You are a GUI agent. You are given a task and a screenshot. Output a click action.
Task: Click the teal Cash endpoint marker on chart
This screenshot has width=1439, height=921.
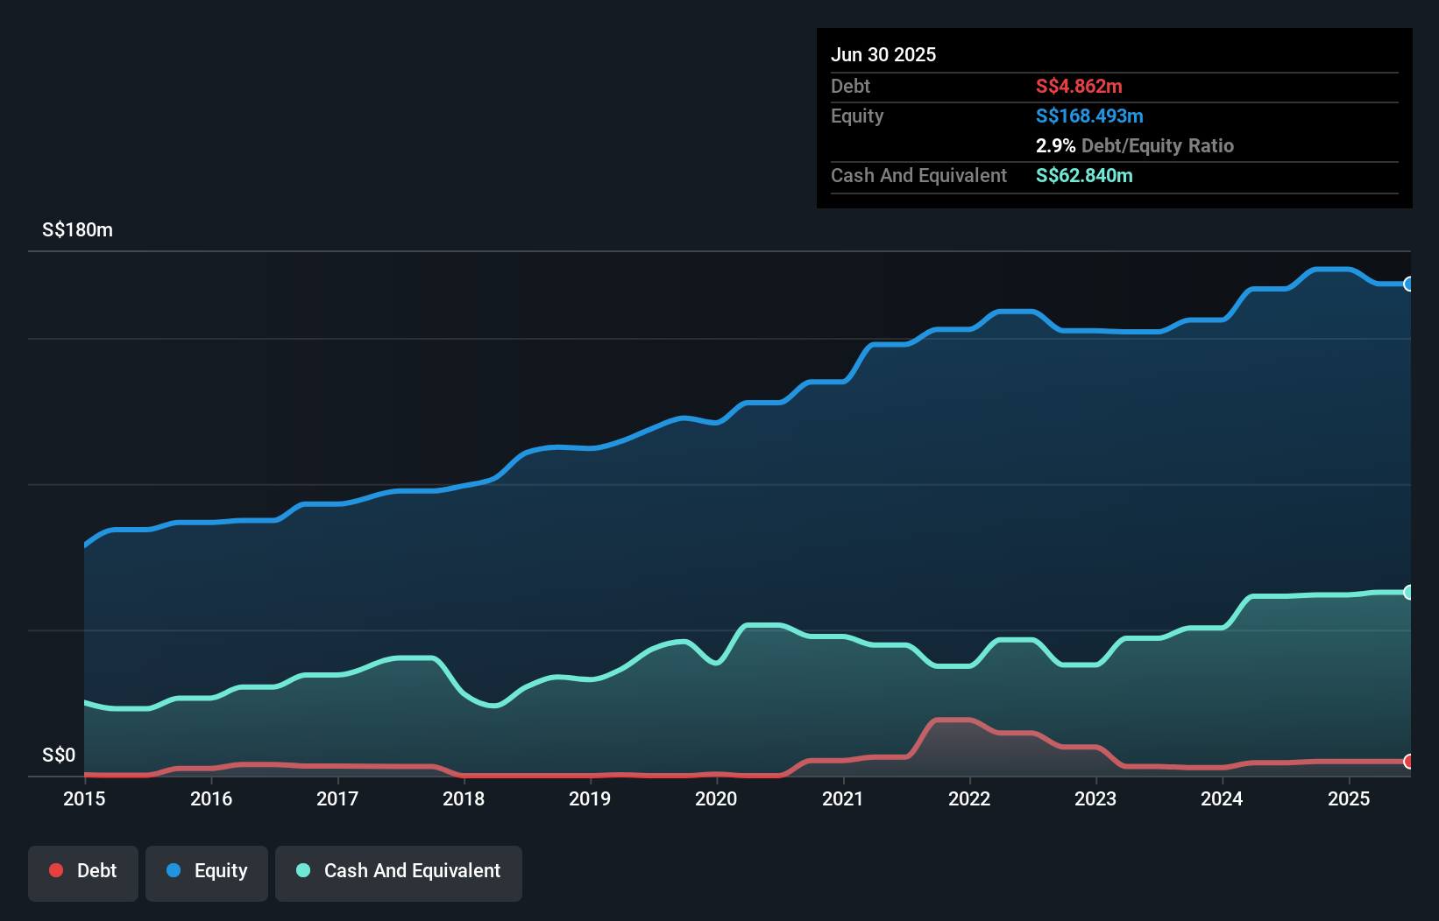pyautogui.click(x=1408, y=593)
